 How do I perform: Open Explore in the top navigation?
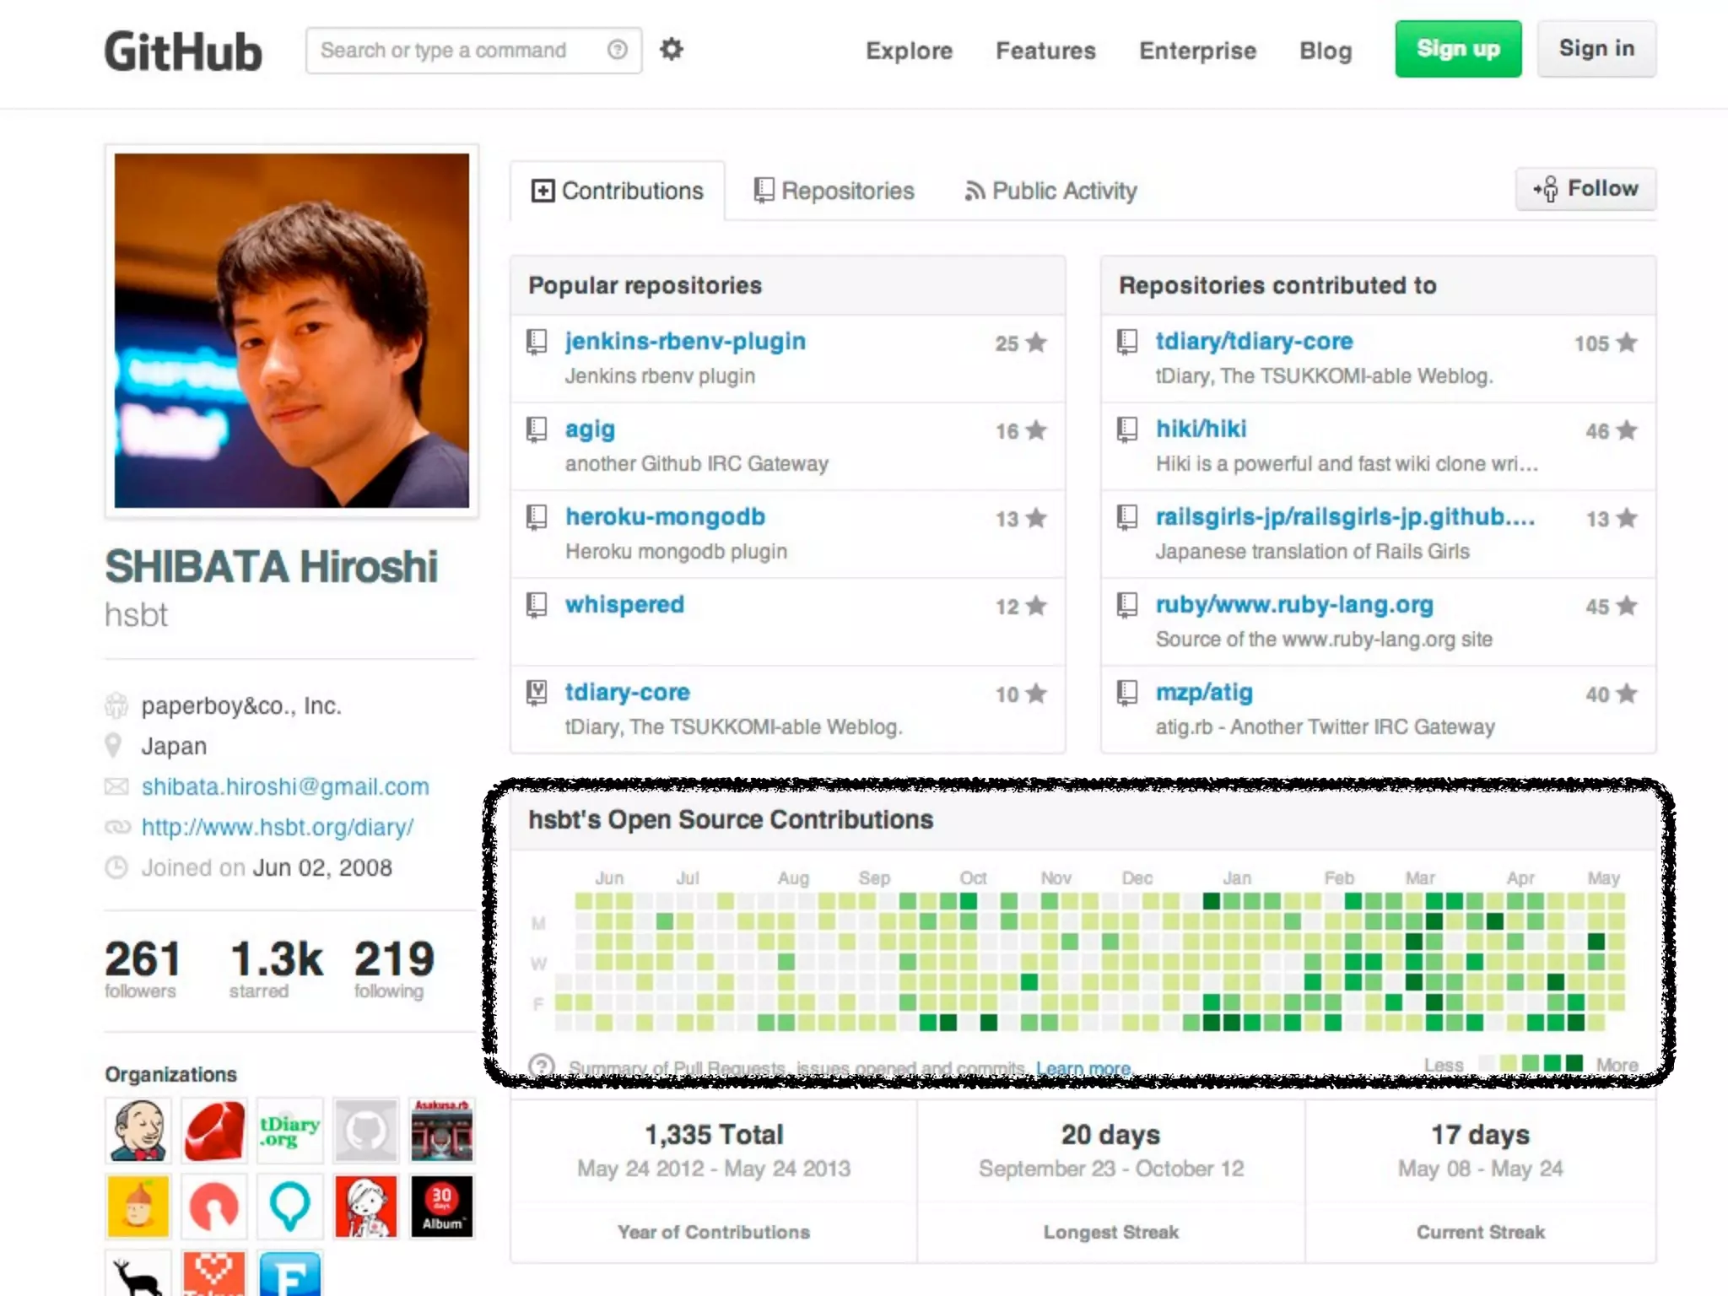click(909, 51)
